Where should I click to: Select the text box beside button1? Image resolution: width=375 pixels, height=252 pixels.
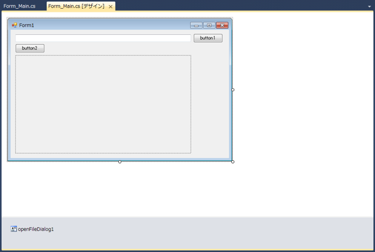pos(103,38)
